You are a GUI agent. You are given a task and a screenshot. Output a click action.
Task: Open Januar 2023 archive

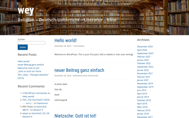click(143, 60)
